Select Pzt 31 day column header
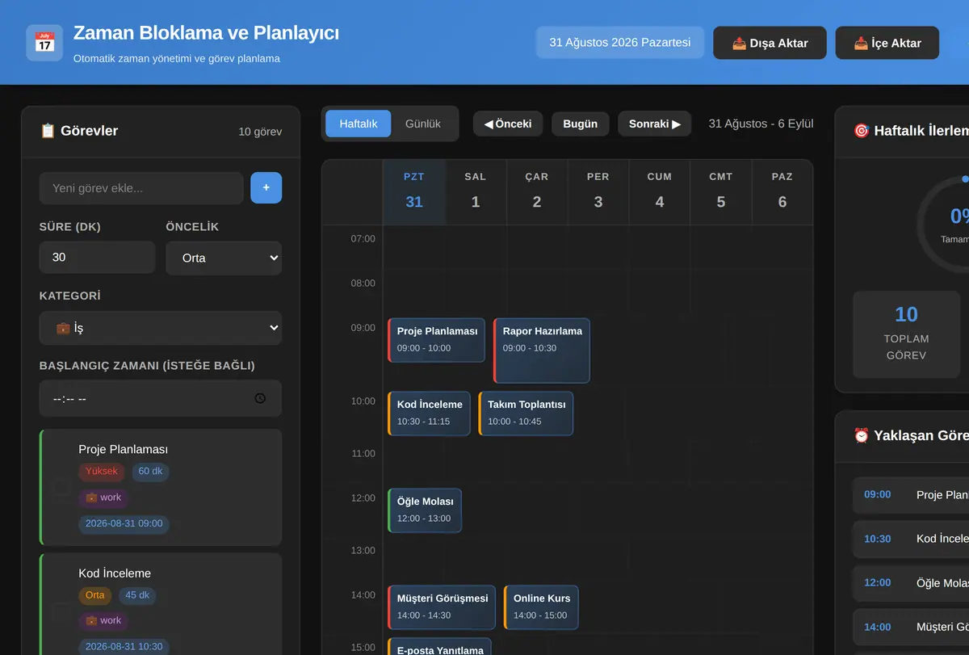Screen dimensions: 969x655 coord(414,192)
